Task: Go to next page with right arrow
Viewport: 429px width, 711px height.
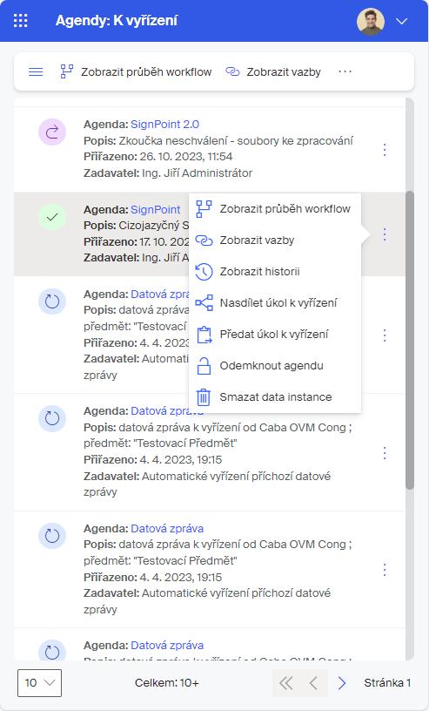Action: point(342,683)
